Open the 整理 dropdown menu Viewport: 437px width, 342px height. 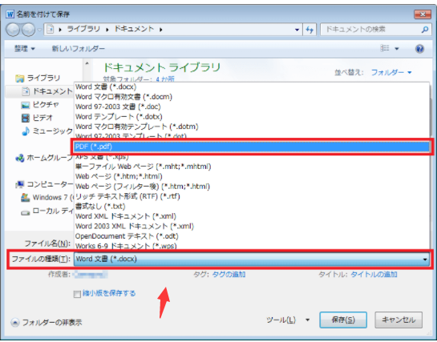click(25, 49)
